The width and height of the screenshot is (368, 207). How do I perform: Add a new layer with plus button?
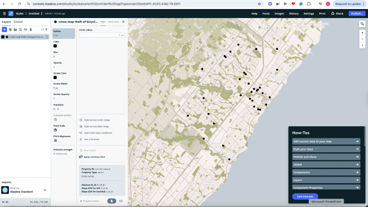(4, 29)
